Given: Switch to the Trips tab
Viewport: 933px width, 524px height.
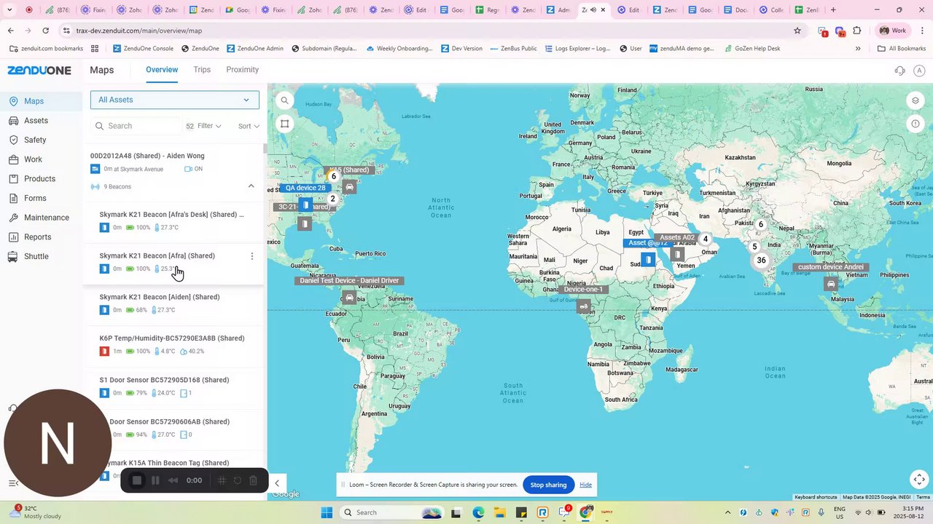Looking at the screenshot, I should [202, 70].
